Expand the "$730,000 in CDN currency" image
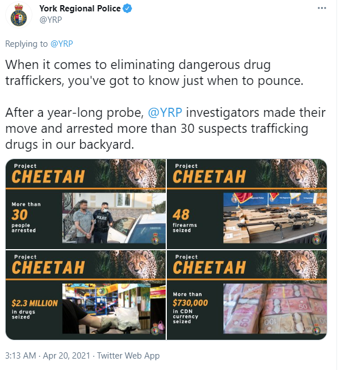 coord(247,295)
